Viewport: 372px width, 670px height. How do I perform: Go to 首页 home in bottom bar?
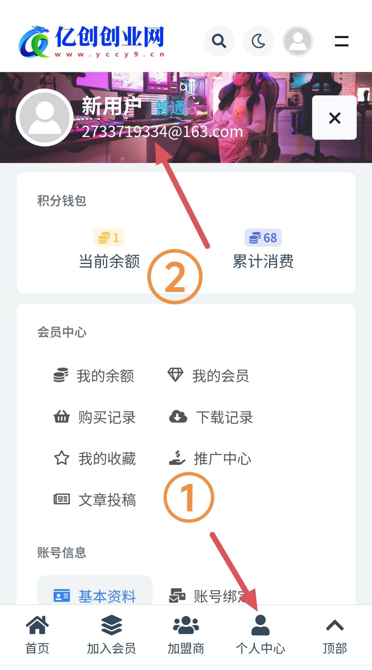(37, 635)
